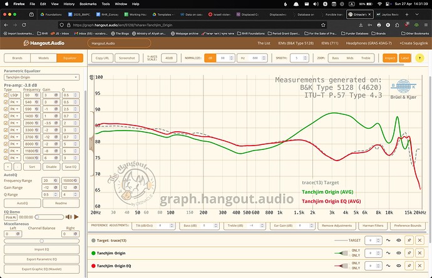Open the macOS volume control
Image resolution: width=432 pixels, height=278 pixels.
[x=316, y=4]
